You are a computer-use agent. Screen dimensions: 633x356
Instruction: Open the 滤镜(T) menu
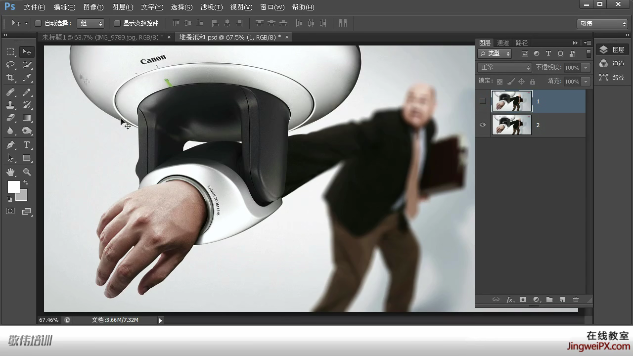[x=211, y=7]
